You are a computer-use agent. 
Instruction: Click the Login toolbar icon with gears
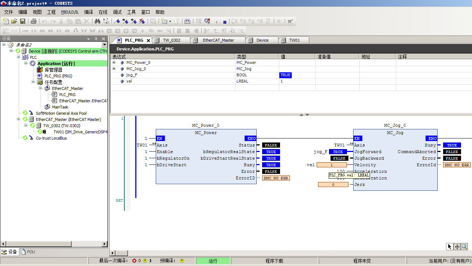coord(199,21)
